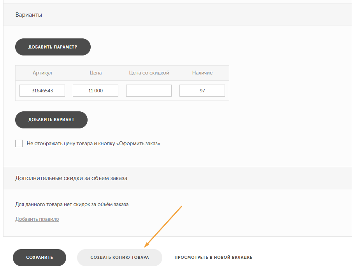Click the ДОБАВИТЬ ВАРИАНТ button
Screen dimensions: 355x272
click(51, 120)
